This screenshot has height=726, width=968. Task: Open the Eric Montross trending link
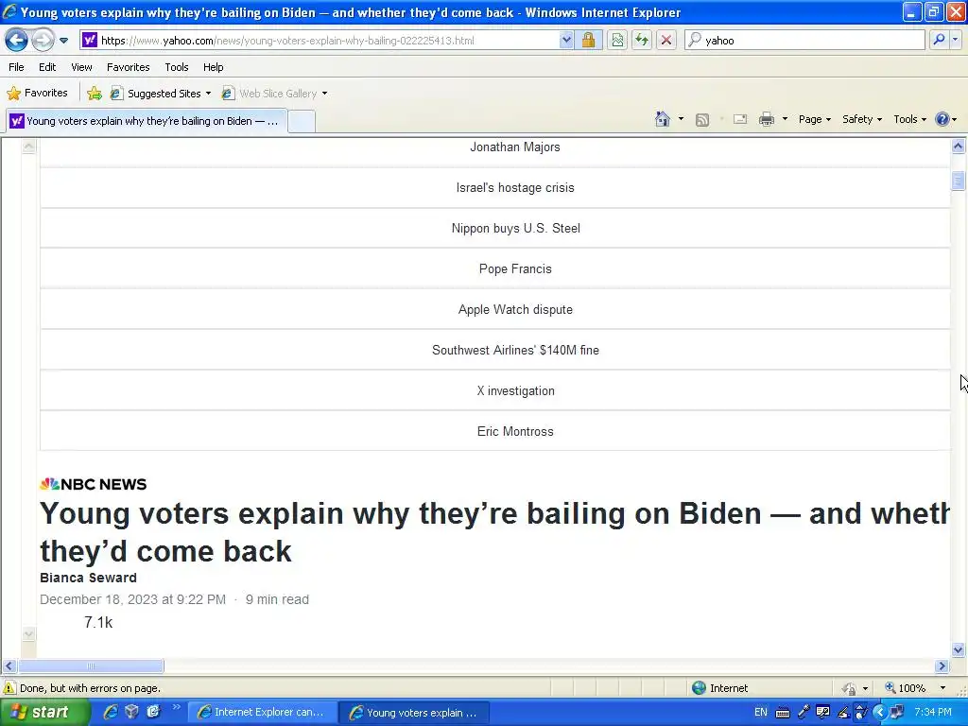pyautogui.click(x=515, y=431)
